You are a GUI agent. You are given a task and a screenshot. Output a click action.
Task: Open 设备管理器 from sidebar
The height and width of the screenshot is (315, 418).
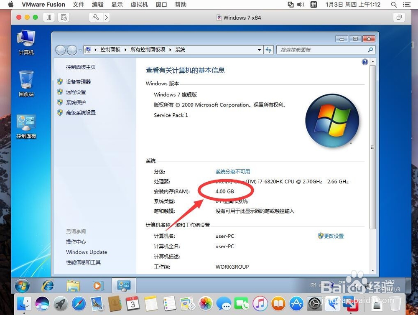(x=79, y=82)
